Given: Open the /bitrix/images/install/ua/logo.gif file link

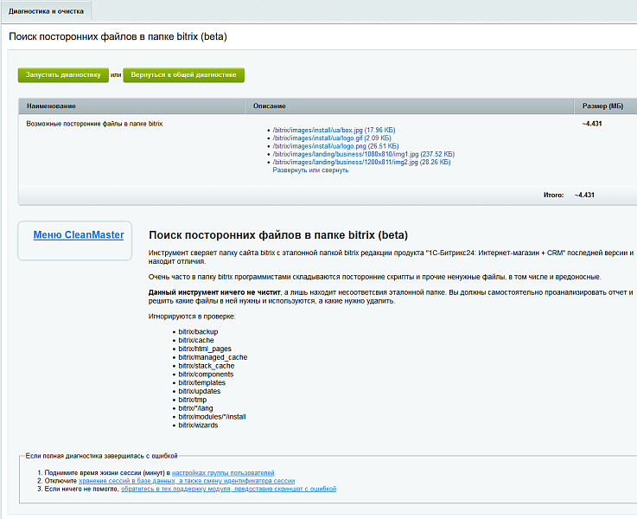Looking at the screenshot, I should point(316,138).
